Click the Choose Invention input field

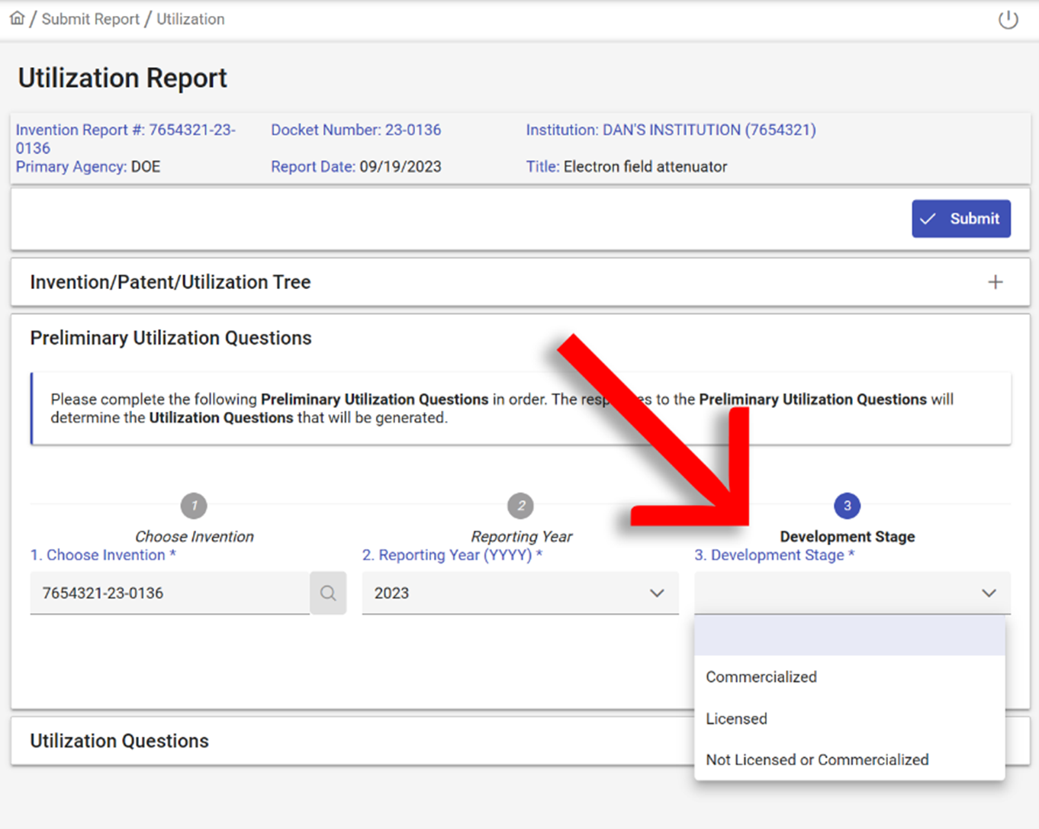click(x=169, y=593)
